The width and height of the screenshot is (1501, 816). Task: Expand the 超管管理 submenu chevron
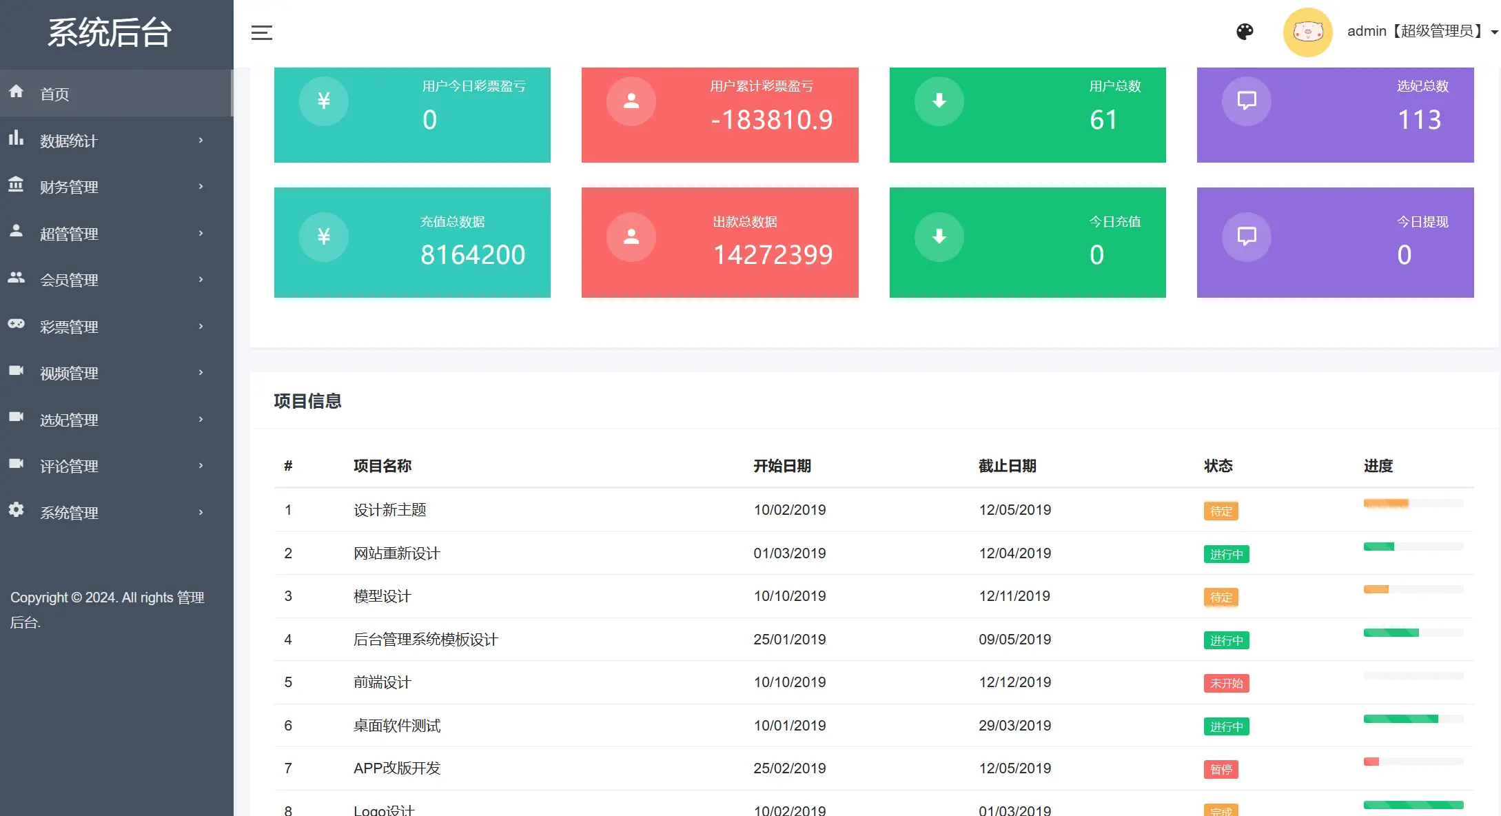coord(201,233)
